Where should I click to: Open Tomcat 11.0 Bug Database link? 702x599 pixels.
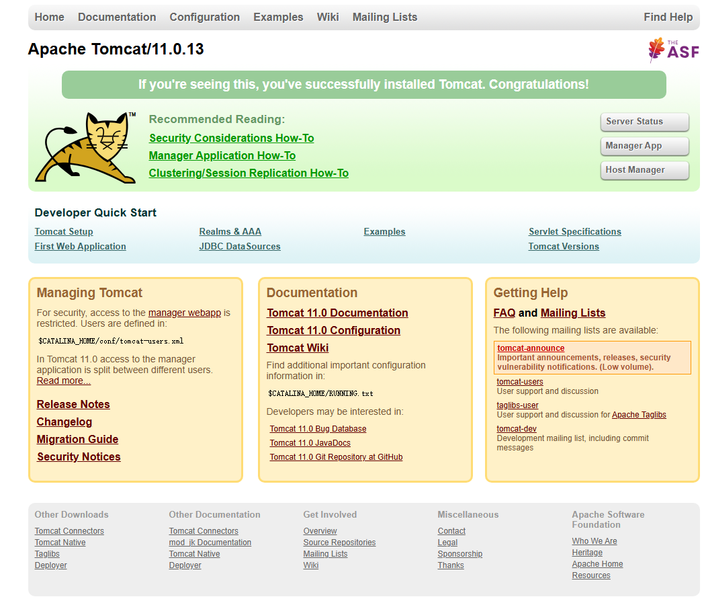coord(318,429)
